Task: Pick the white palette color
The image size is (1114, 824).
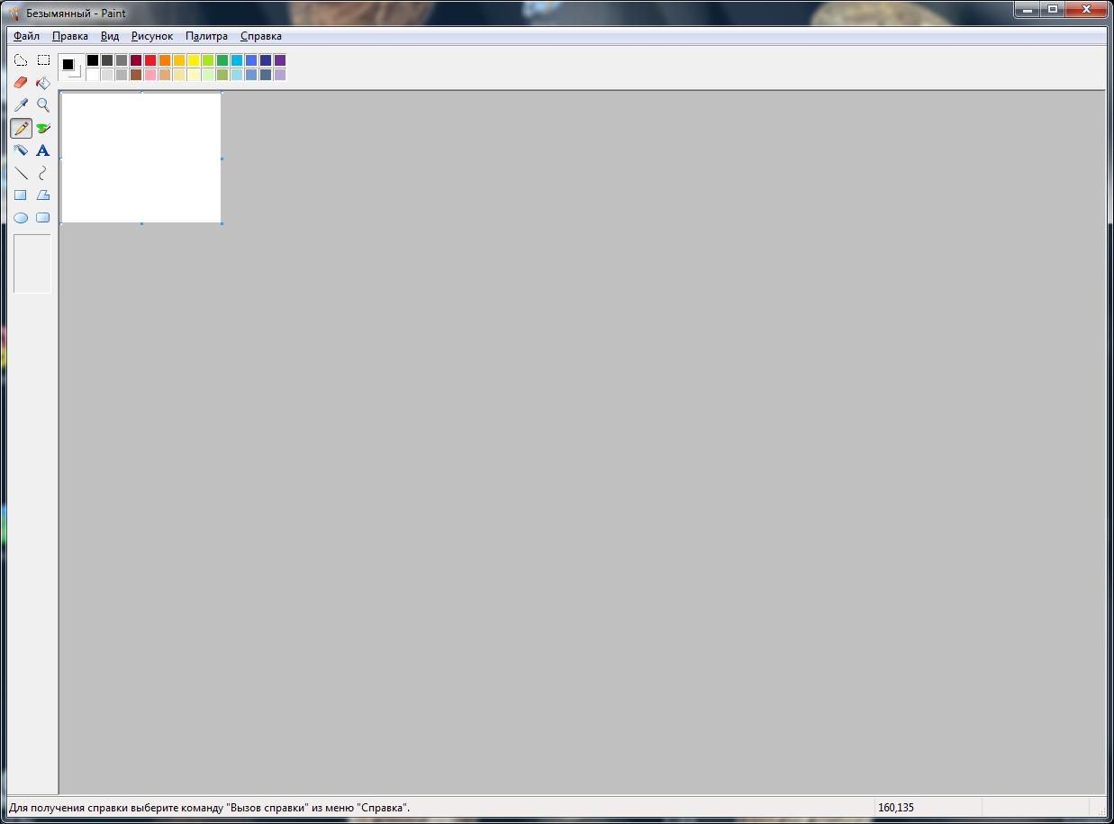Action: pyautogui.click(x=93, y=75)
